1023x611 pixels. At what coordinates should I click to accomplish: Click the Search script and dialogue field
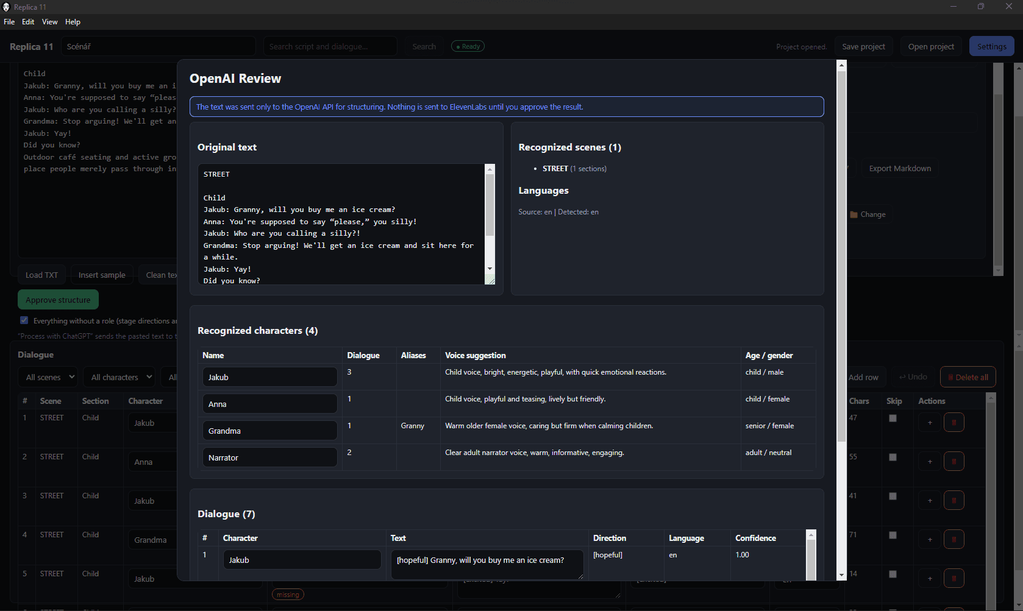[x=330, y=46]
